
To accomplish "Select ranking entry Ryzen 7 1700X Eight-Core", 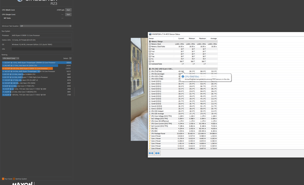I will pos(36,77).
